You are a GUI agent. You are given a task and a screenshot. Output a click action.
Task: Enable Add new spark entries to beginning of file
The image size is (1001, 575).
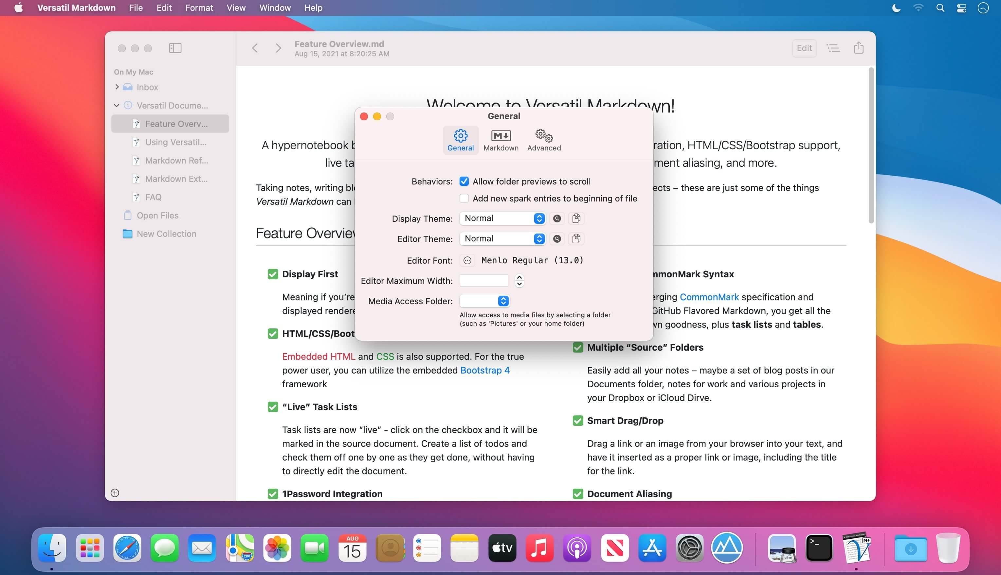pyautogui.click(x=464, y=198)
